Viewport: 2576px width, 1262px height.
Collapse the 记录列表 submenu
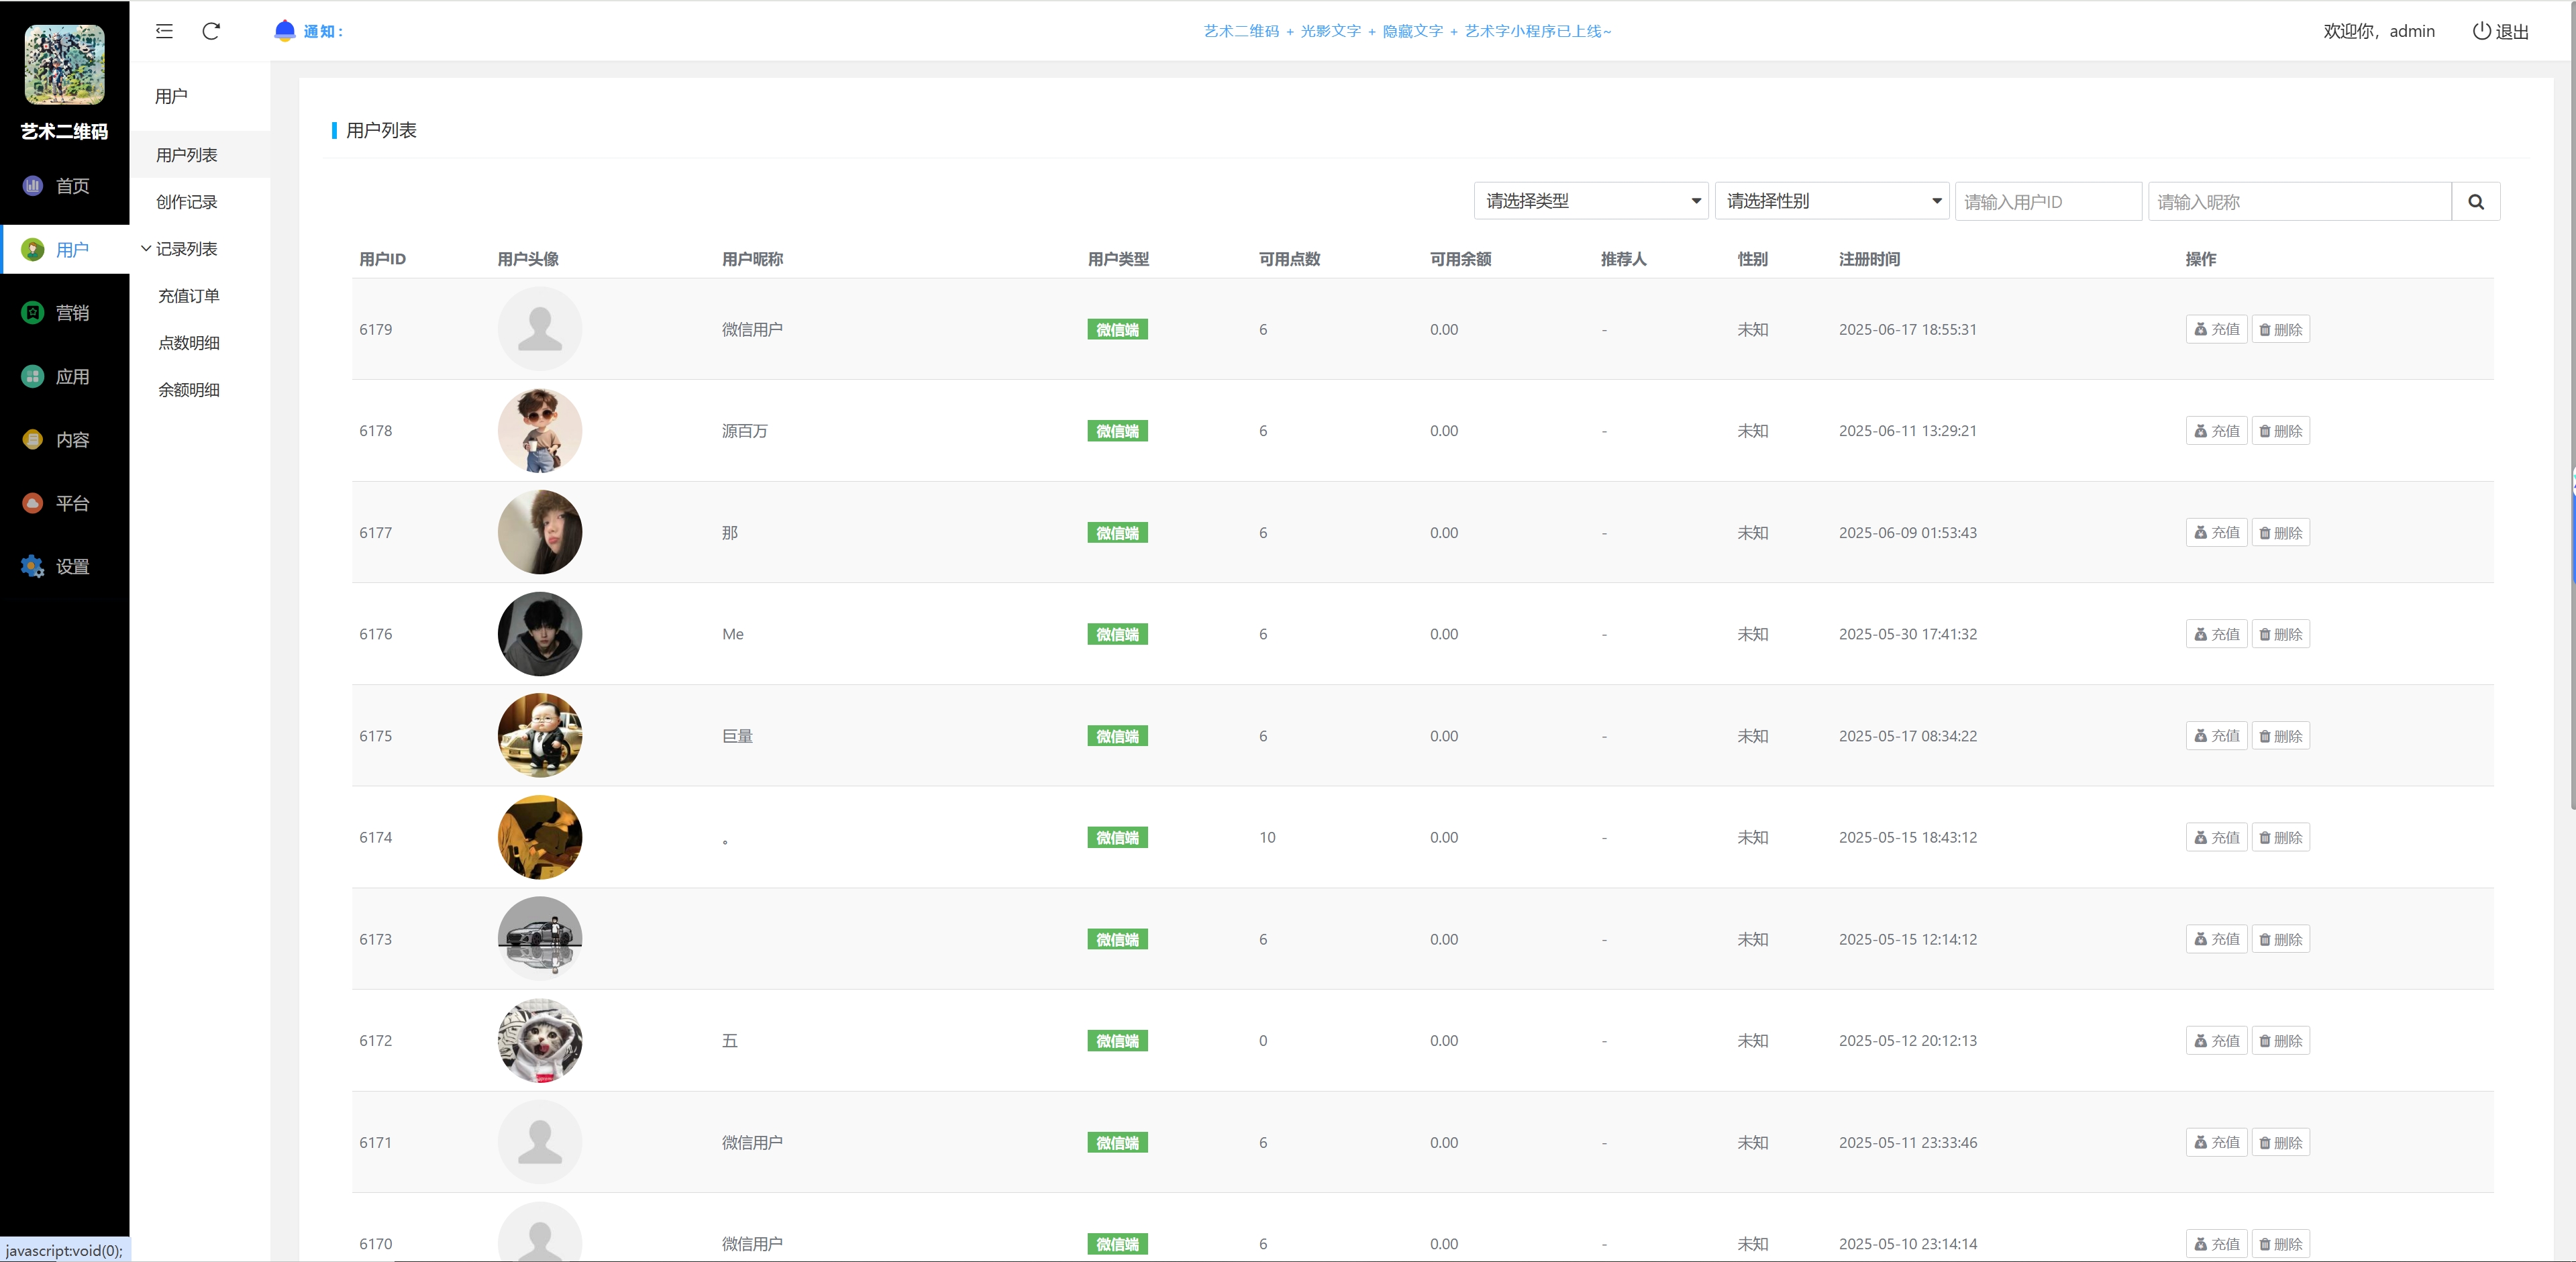(185, 249)
